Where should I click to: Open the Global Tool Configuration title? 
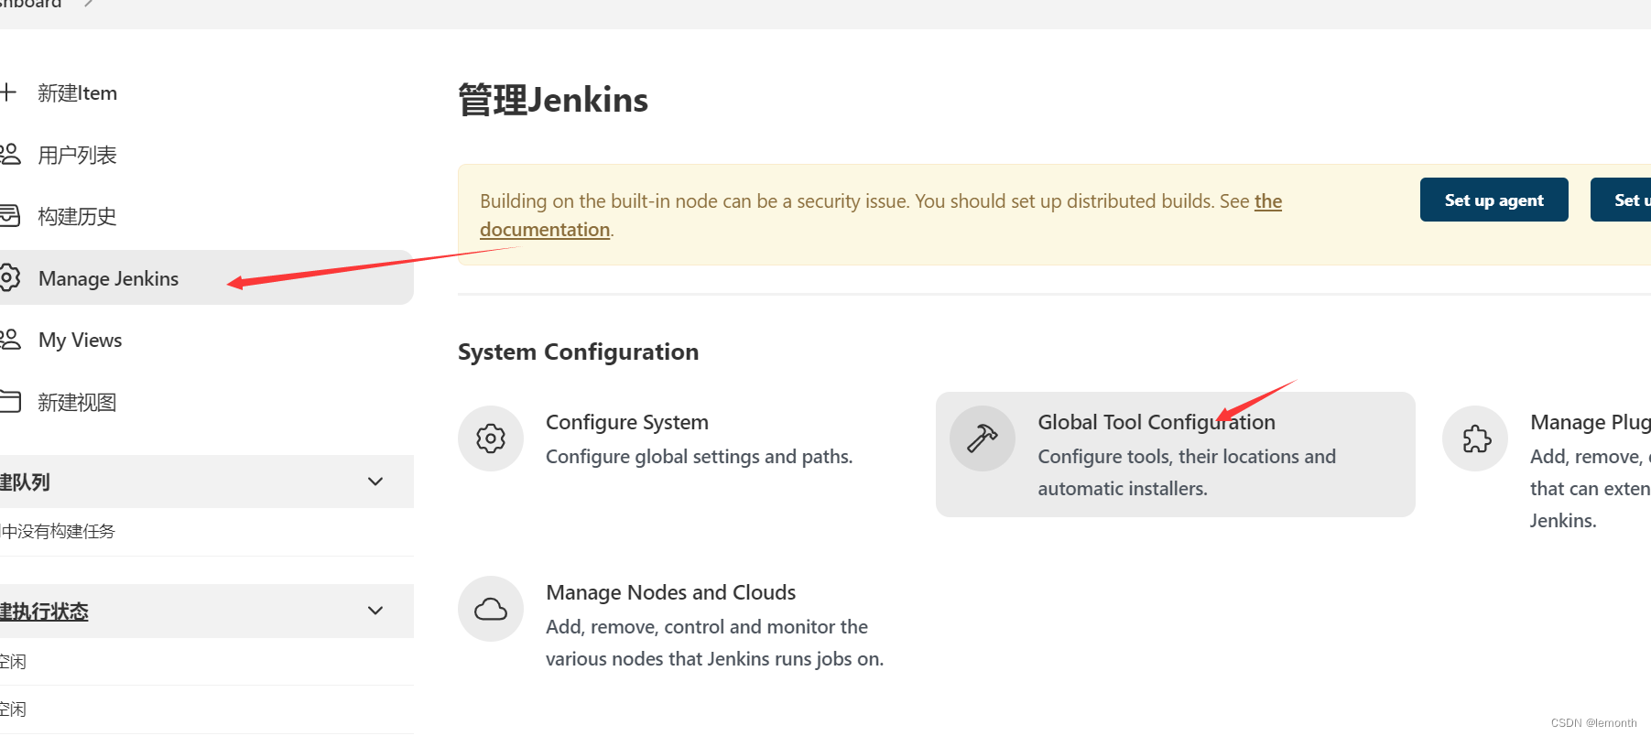tap(1157, 422)
